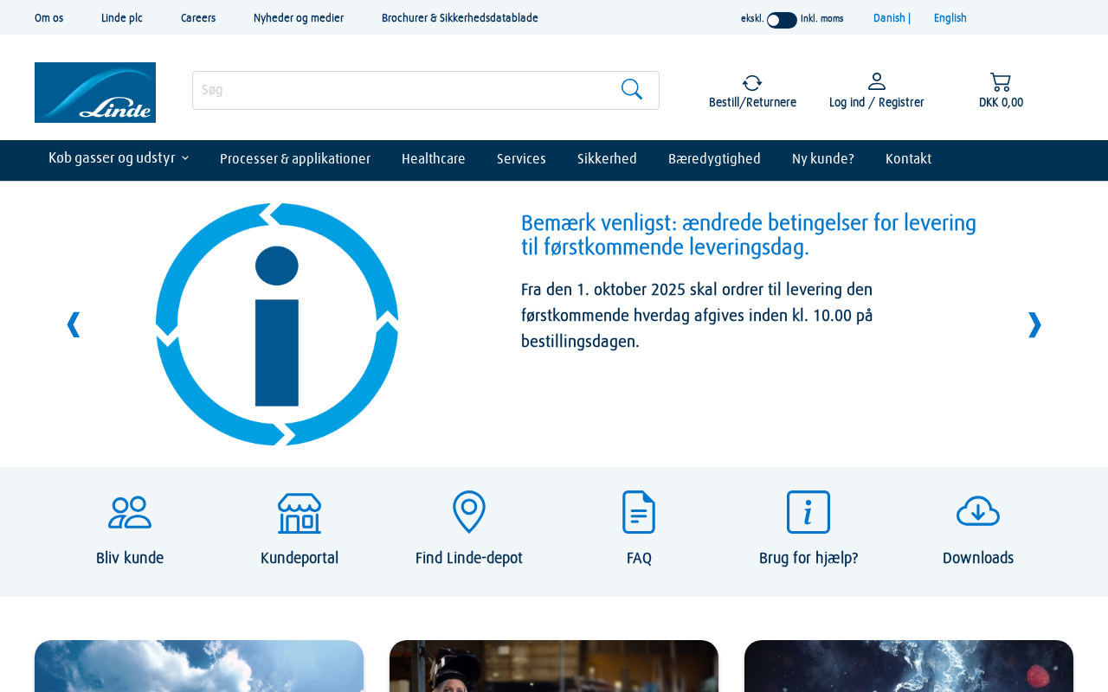Viewport: 1108px width, 692px height.
Task: Click the Downloads cloud icon
Action: (978, 512)
